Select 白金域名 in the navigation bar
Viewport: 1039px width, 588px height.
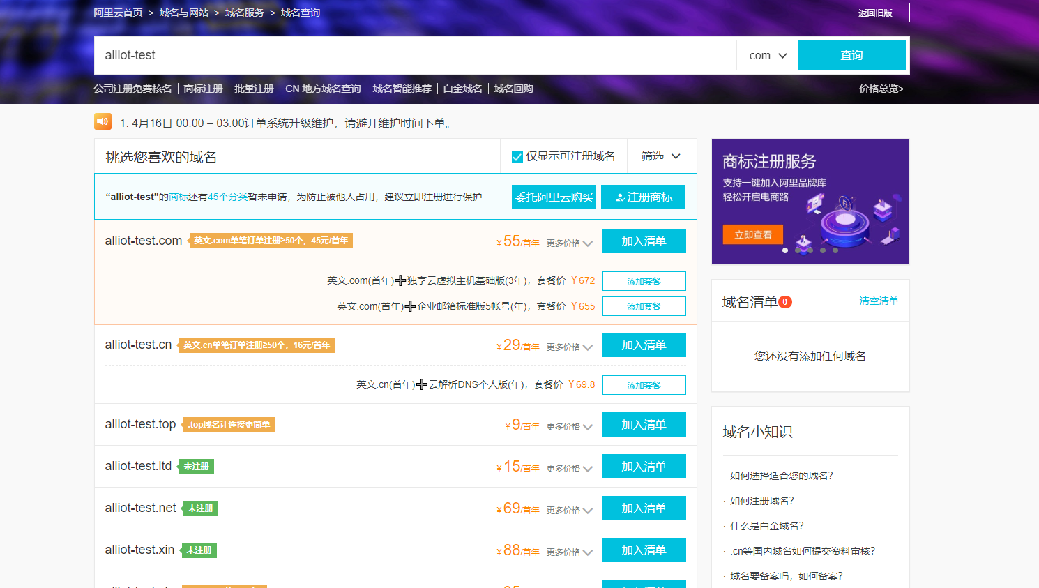coord(462,89)
